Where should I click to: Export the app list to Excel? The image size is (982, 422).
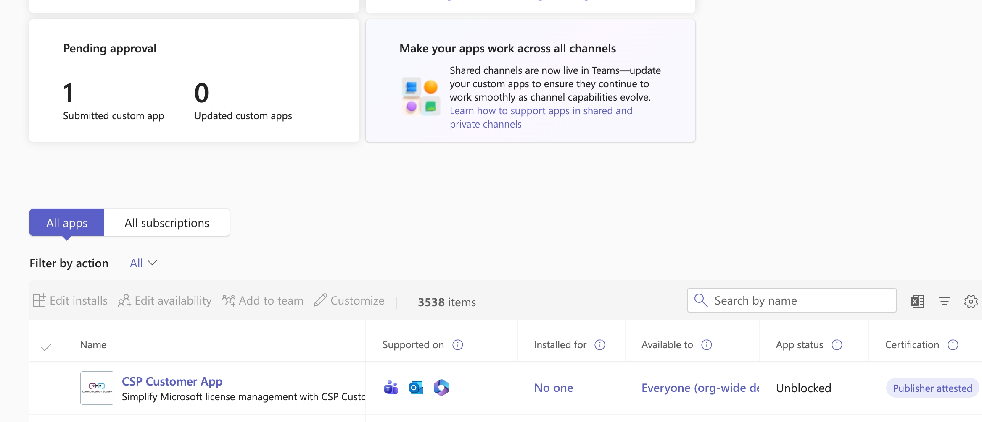tap(917, 301)
